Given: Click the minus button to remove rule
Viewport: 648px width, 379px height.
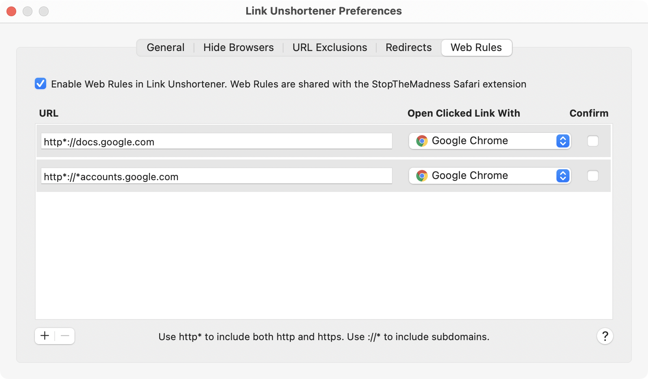Looking at the screenshot, I should (x=65, y=336).
